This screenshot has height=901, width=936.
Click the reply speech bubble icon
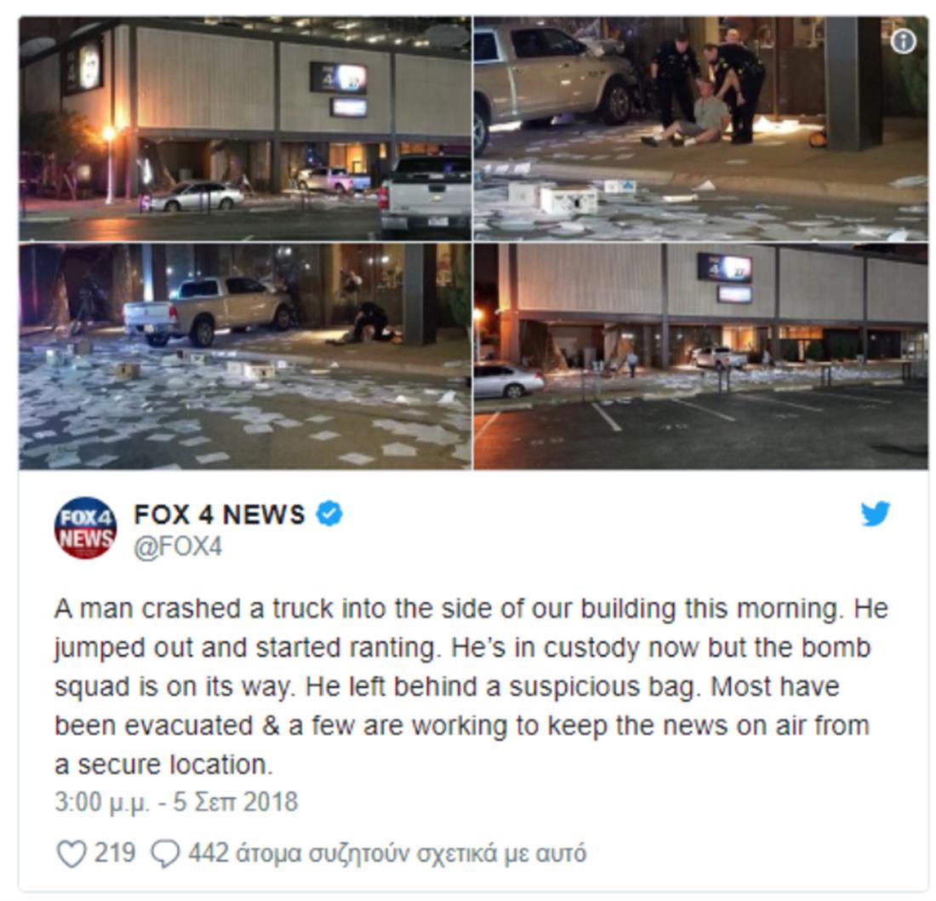[x=165, y=853]
